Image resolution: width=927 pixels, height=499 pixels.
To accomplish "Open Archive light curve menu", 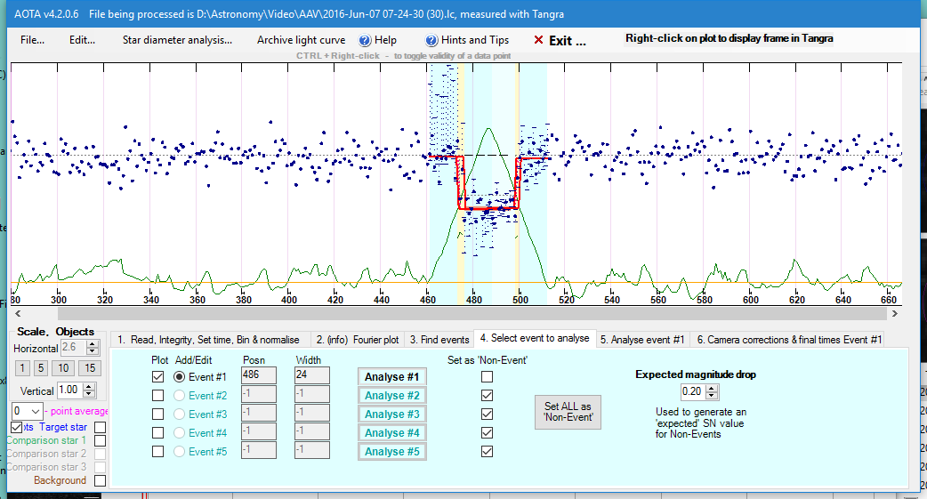I will (301, 40).
